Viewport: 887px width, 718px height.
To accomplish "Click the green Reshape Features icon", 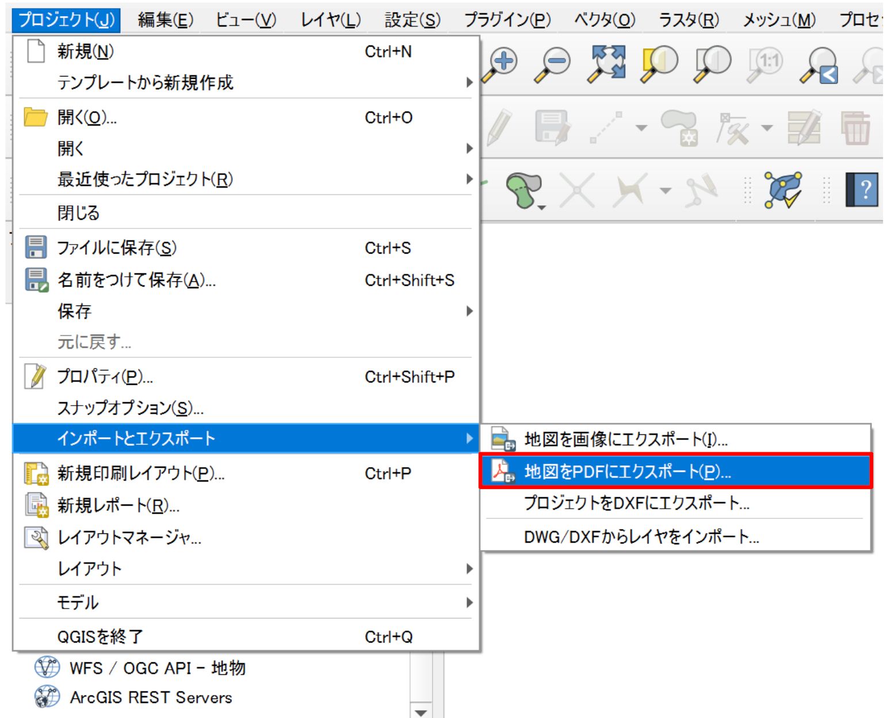I will 523,190.
